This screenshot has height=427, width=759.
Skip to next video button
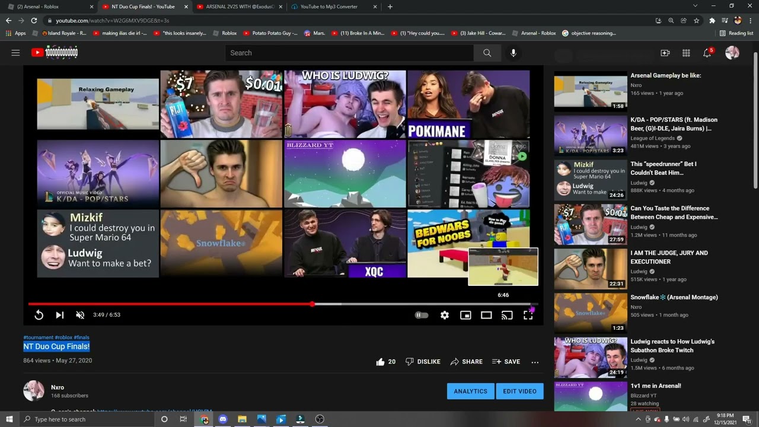click(59, 315)
